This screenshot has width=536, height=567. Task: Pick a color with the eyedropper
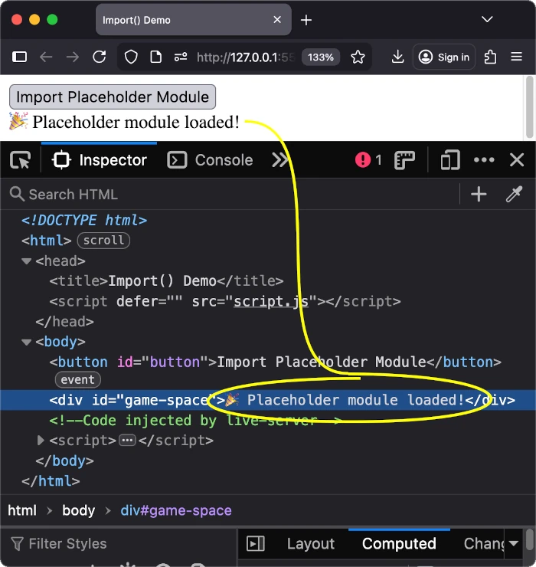pyautogui.click(x=514, y=194)
